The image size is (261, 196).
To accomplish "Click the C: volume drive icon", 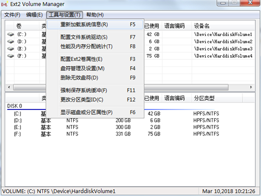I will (x=10, y=34).
